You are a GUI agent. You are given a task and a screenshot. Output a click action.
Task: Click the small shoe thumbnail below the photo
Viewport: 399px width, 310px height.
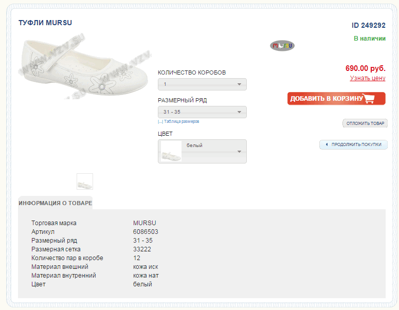(85, 181)
